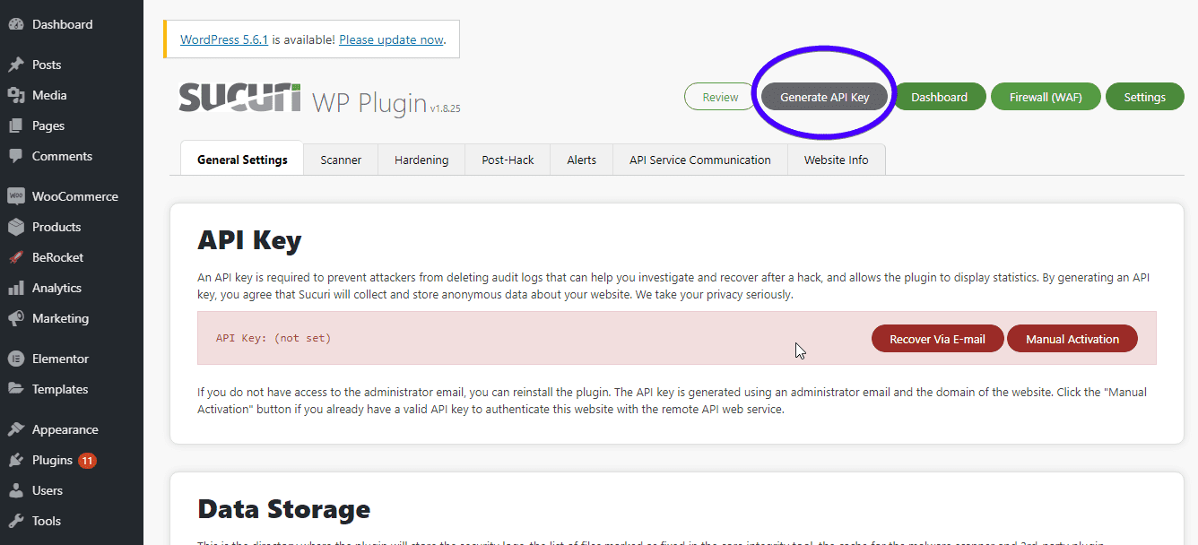Click the Products box icon

click(15, 227)
